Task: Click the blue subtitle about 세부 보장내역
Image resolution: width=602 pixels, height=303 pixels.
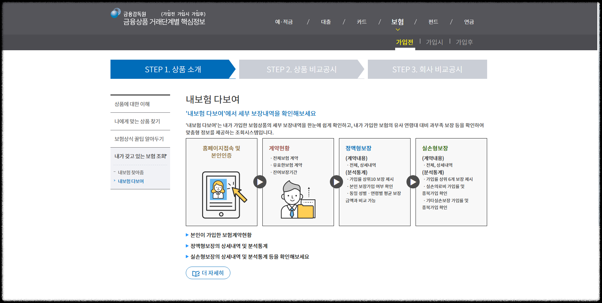Action: pyautogui.click(x=251, y=113)
